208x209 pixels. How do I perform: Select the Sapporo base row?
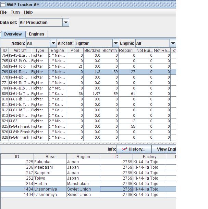(88, 173)
